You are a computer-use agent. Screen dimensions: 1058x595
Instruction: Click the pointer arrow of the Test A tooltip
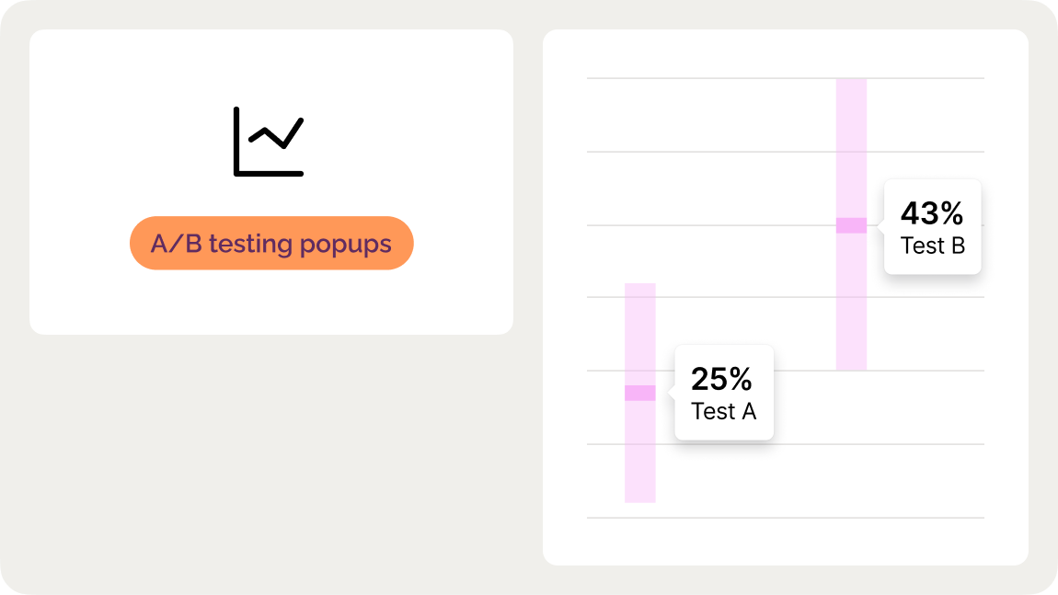point(671,394)
